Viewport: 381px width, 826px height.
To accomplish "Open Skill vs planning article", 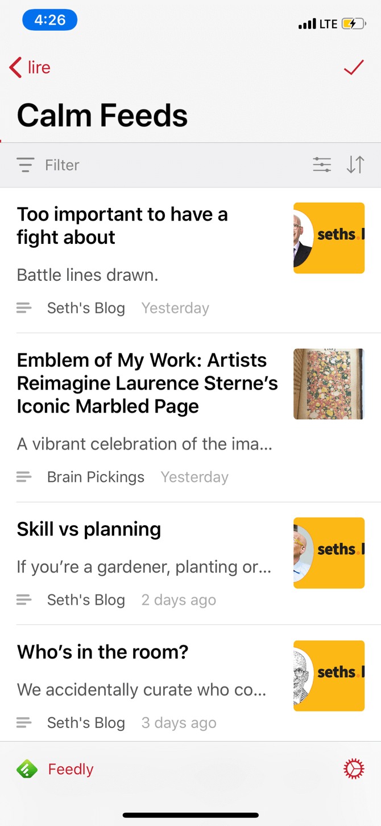I will click(89, 529).
